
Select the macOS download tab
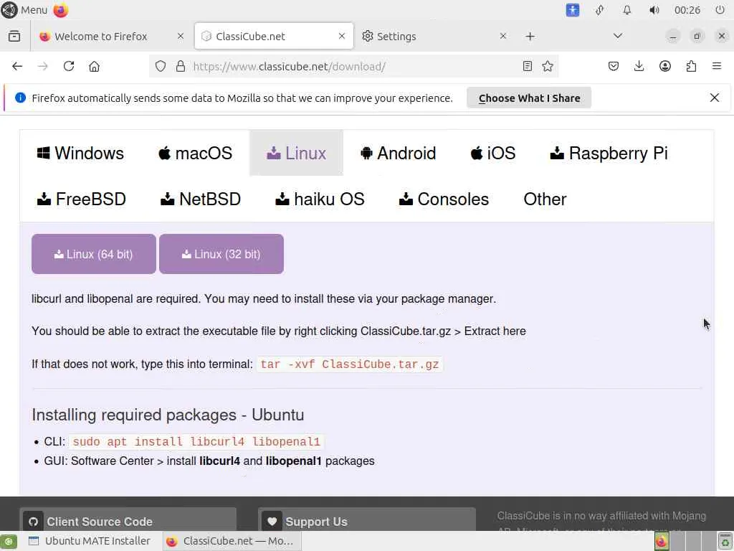click(195, 154)
